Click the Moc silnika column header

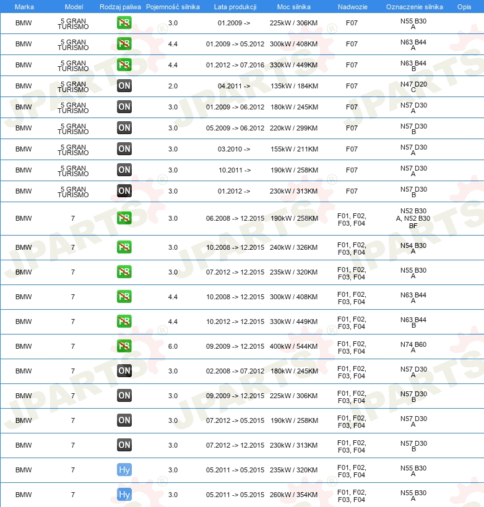coord(293,7)
